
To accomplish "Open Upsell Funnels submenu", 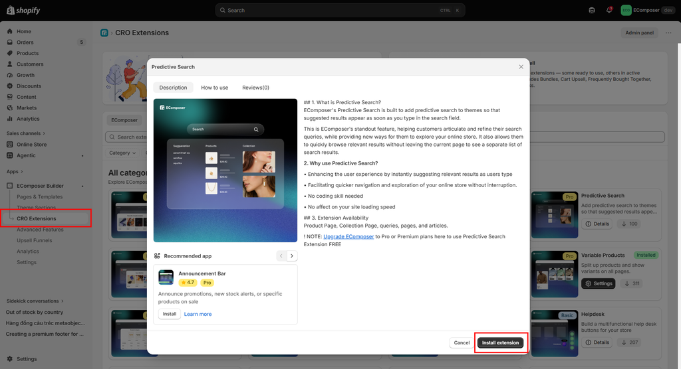I will (35, 240).
